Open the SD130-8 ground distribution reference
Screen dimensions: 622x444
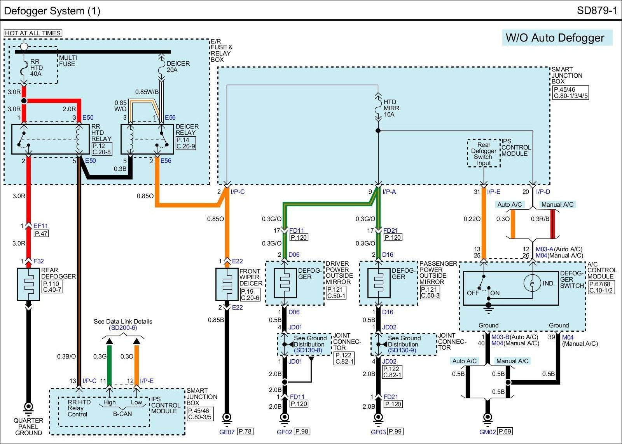click(x=308, y=350)
